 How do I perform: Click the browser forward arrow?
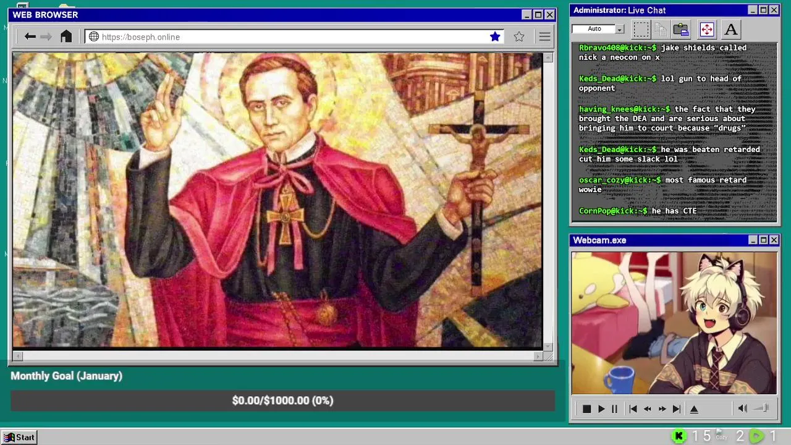[46, 36]
